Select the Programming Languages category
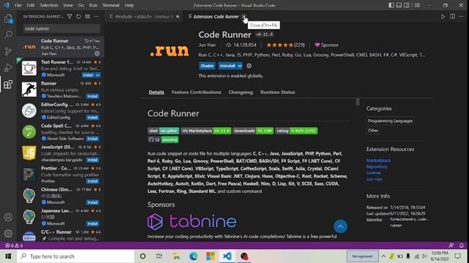The image size is (469, 263). [391, 121]
